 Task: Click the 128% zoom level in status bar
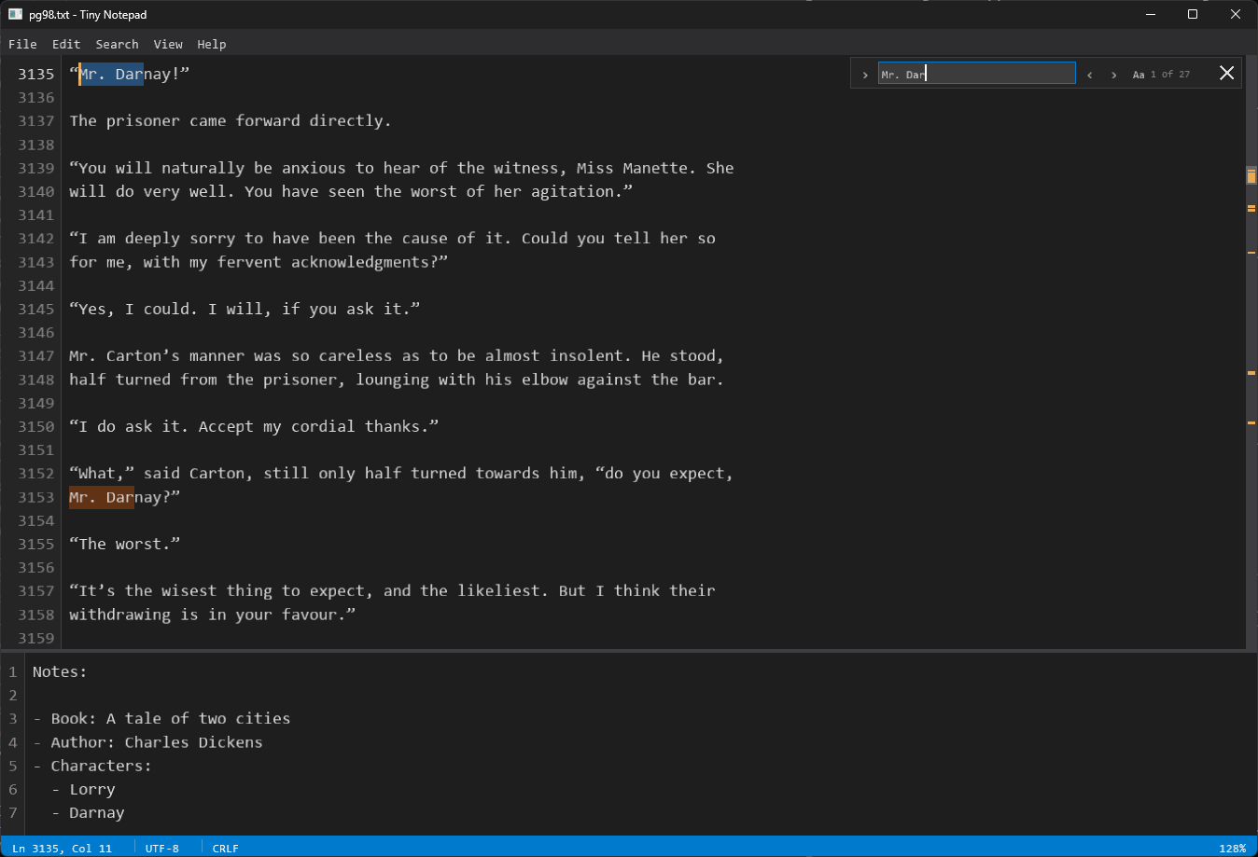(x=1232, y=848)
